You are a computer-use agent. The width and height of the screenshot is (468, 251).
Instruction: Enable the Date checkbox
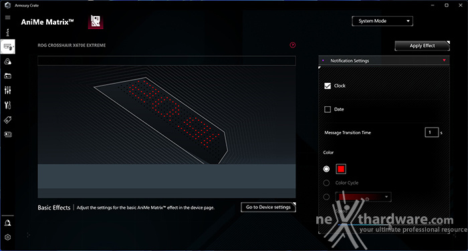328,109
